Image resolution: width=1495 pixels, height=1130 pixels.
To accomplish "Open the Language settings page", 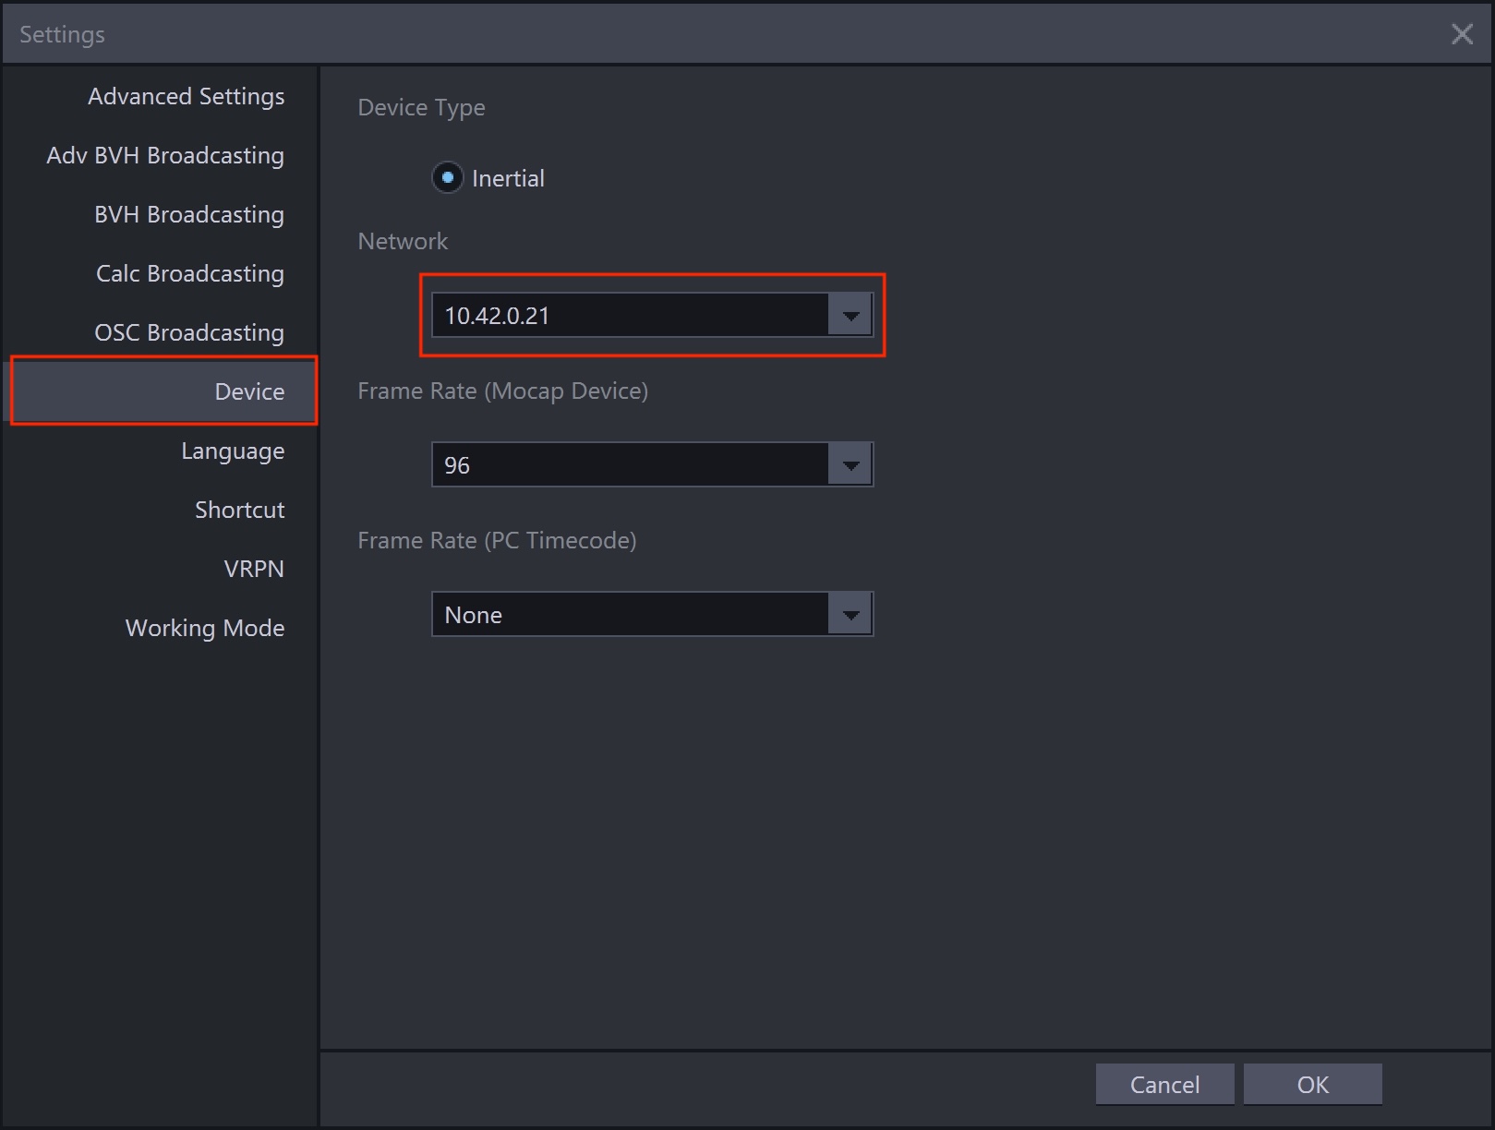I will point(232,451).
